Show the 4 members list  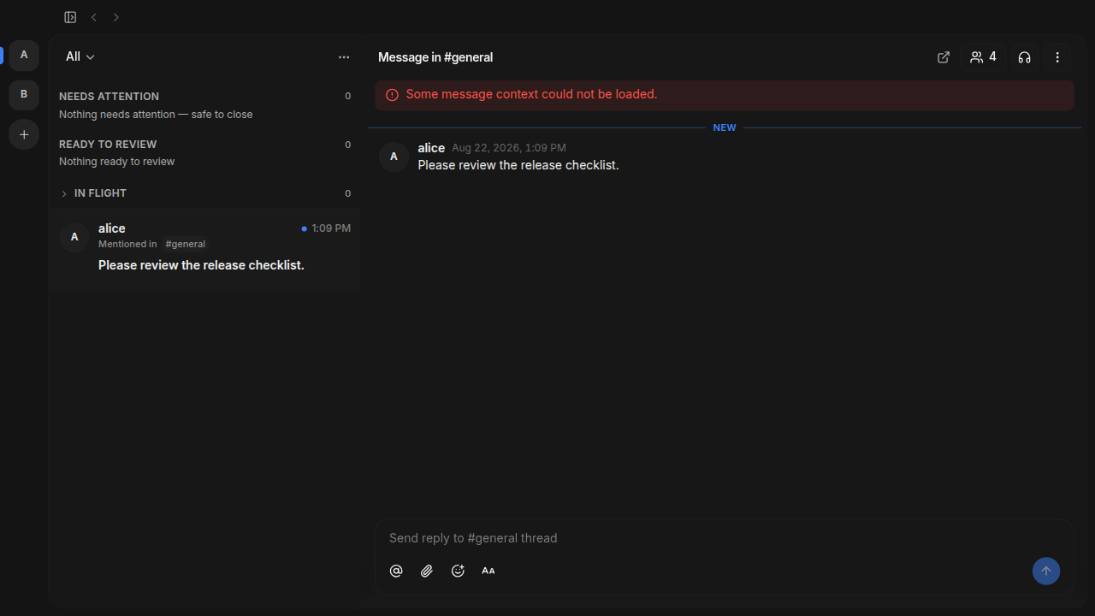[x=983, y=57]
